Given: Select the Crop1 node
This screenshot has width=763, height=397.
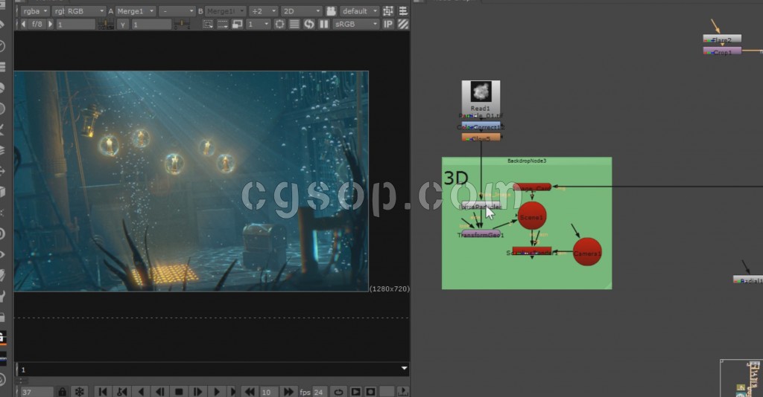Looking at the screenshot, I should pos(722,51).
